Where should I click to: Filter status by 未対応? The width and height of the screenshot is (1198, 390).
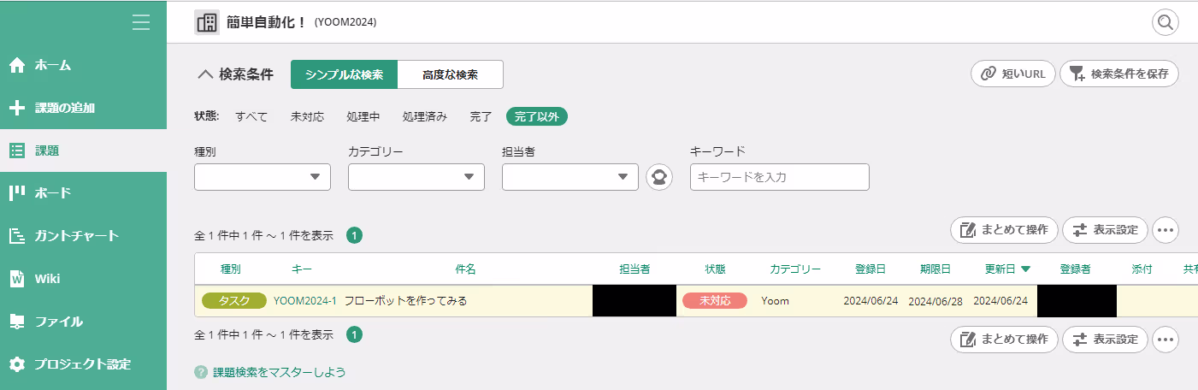(307, 116)
